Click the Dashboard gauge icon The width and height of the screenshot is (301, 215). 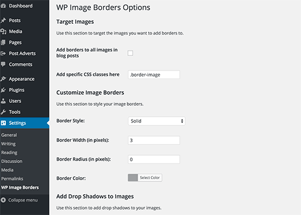point(3,6)
